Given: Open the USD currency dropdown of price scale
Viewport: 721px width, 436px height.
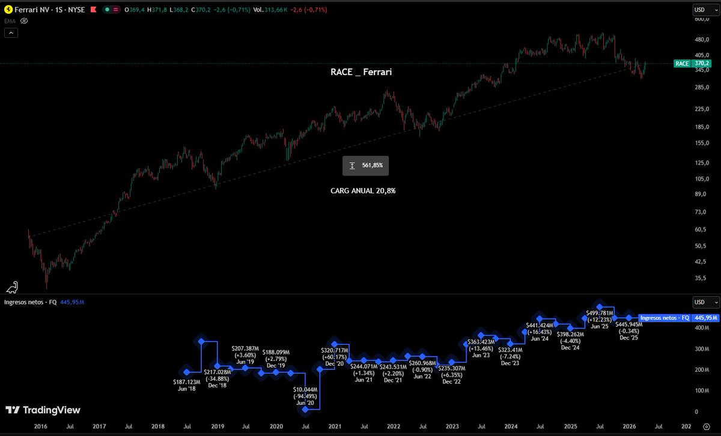Looking at the screenshot, I should pyautogui.click(x=706, y=10).
